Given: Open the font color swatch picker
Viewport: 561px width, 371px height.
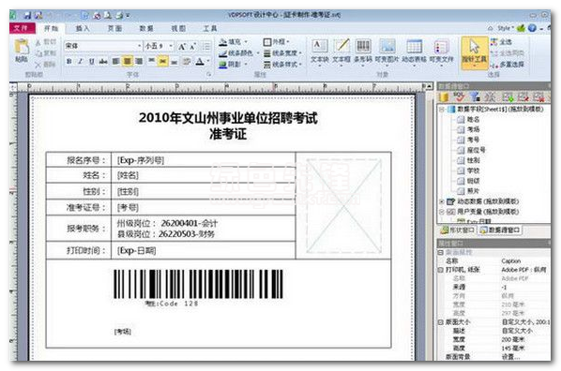Looking at the screenshot, I should (201, 62).
